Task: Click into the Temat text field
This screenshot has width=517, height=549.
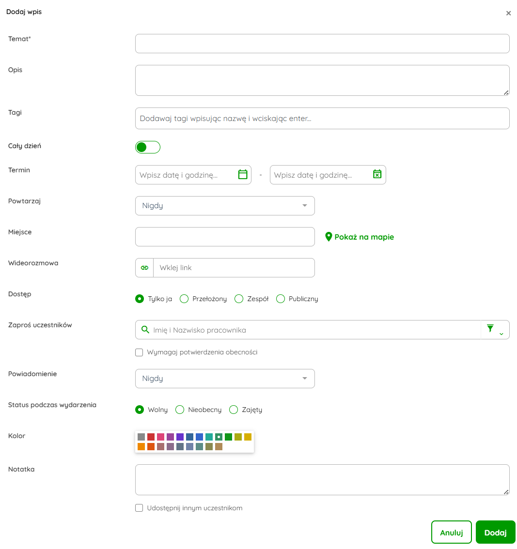Action: (322, 44)
